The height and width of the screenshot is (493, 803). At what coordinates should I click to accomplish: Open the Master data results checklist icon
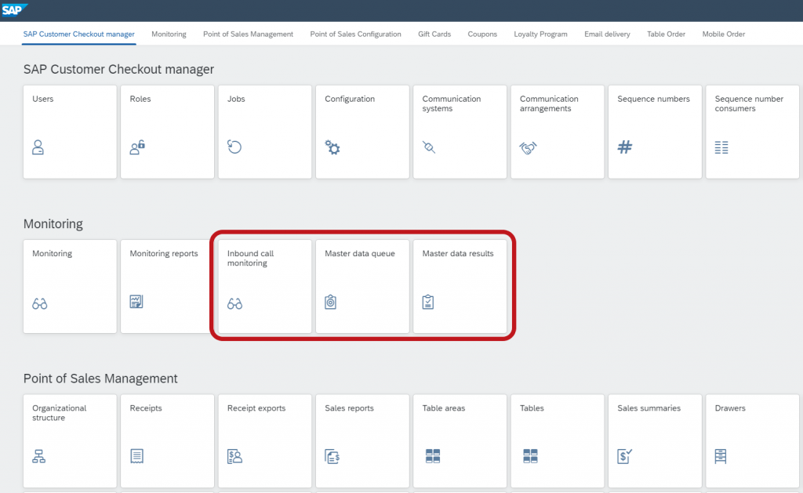click(428, 302)
